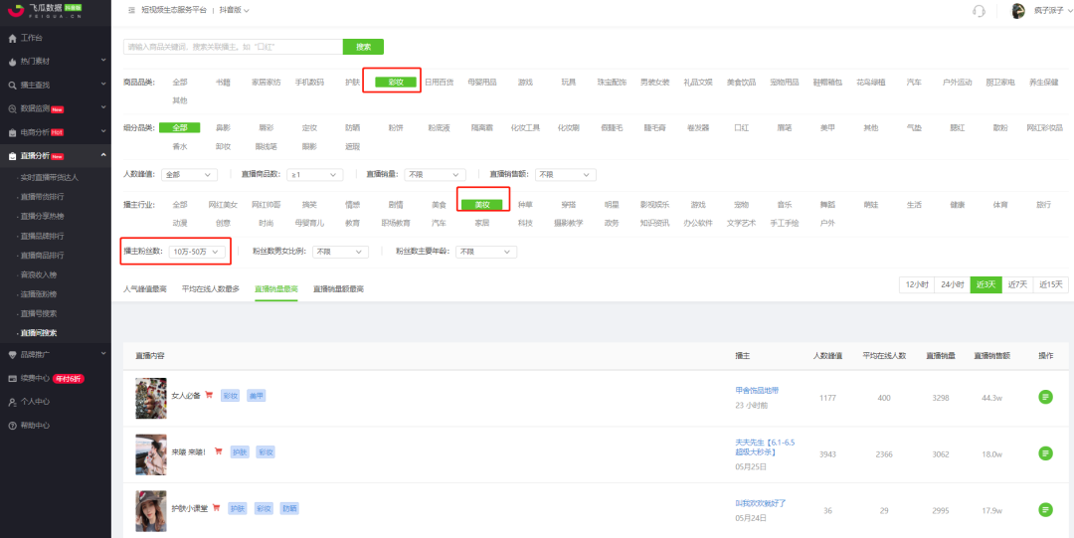1074x538 pixels.
Task: Open broadcaster link 叫我欢欢就好了
Action: pos(761,503)
